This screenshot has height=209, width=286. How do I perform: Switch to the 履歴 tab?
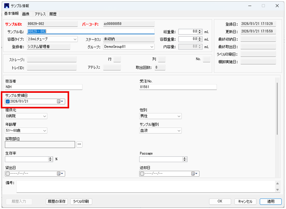click(x=53, y=14)
